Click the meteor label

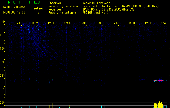point(38,8)
